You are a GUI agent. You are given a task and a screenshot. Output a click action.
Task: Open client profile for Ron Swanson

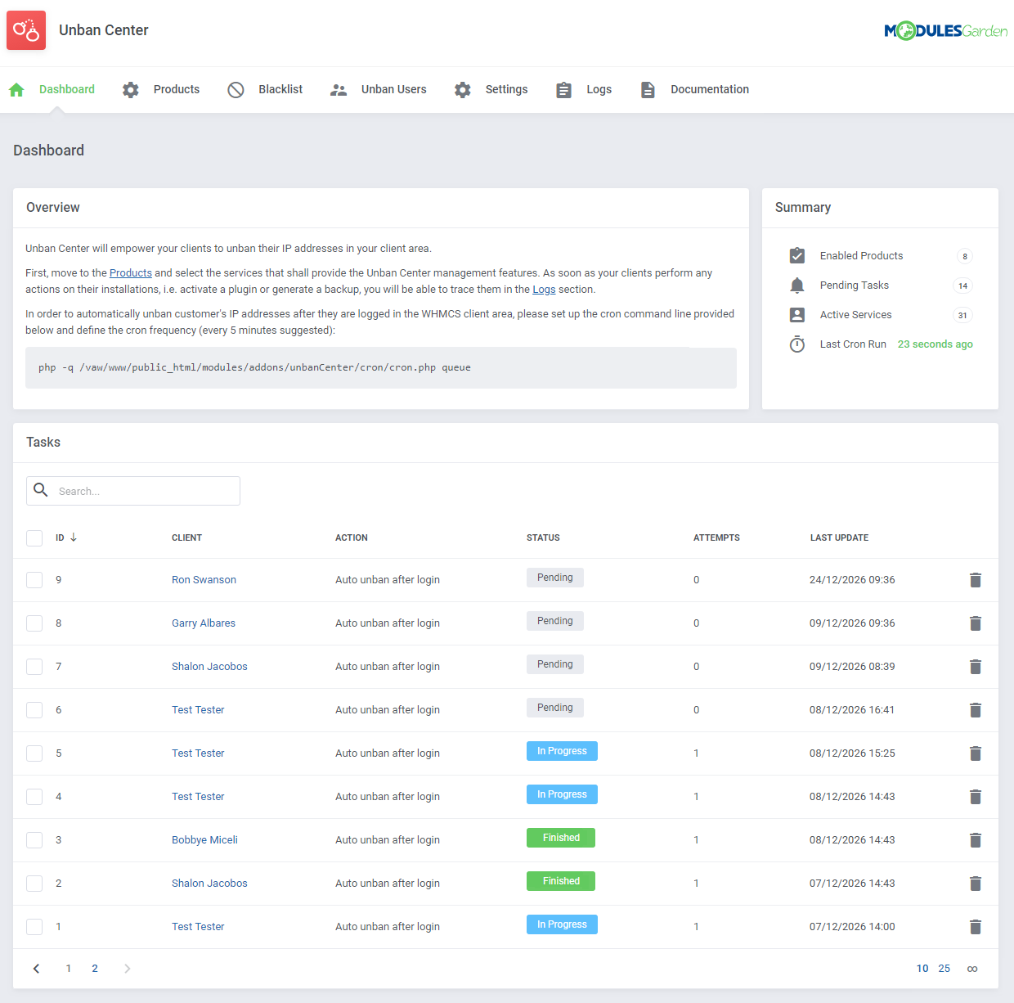point(204,579)
